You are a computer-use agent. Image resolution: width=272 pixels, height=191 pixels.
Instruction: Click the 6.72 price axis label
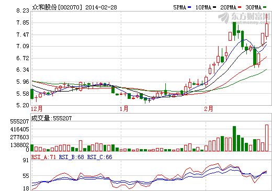22,58
